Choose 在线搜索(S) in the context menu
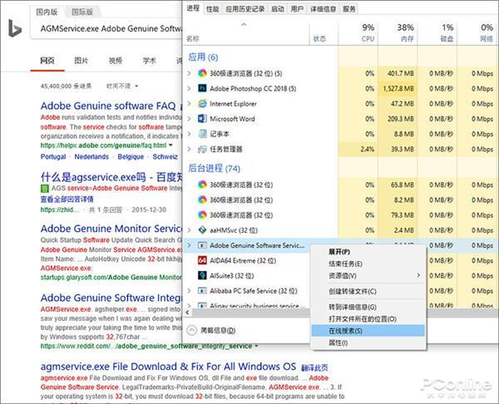 (x=368, y=331)
